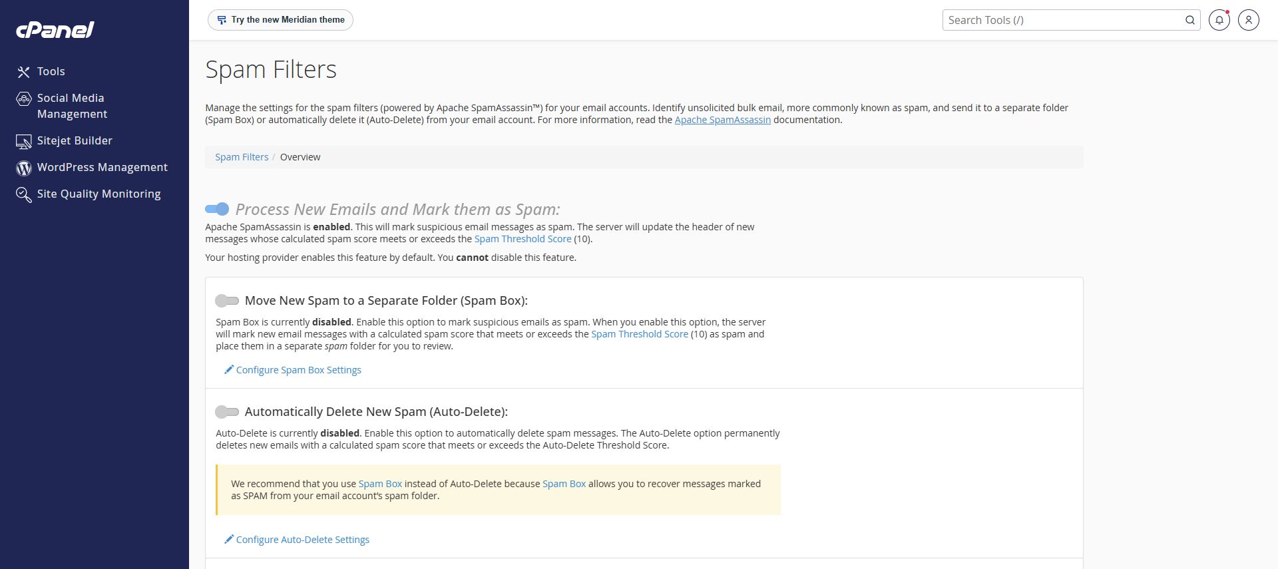The height and width of the screenshot is (569, 1278).
Task: Open the notifications bell
Action: point(1219,20)
